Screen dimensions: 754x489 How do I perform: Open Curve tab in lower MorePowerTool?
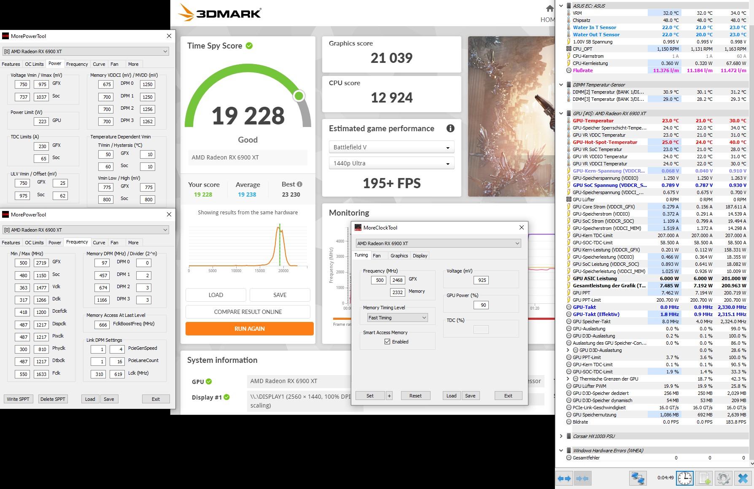point(99,243)
